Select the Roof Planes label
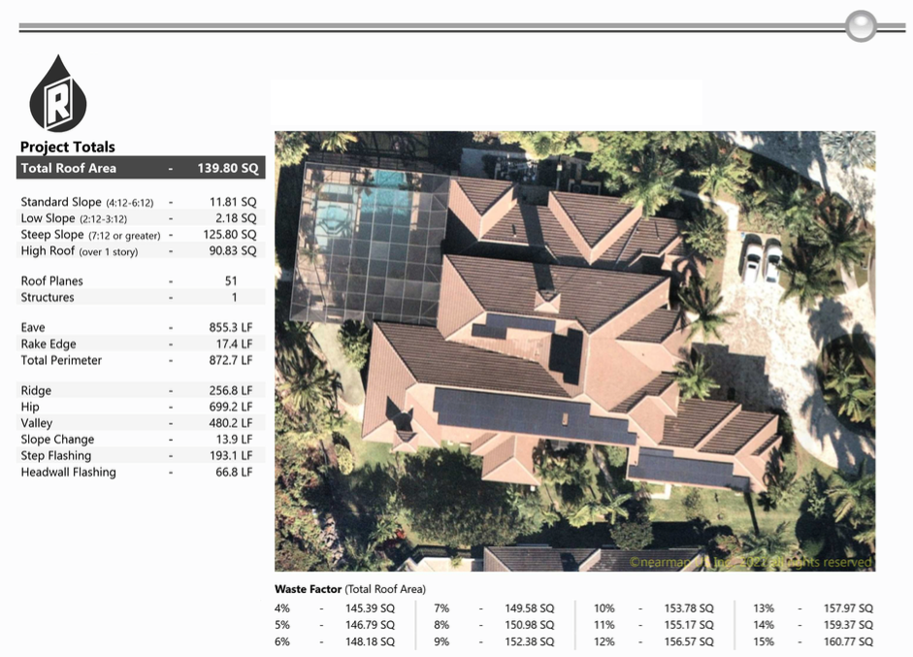The height and width of the screenshot is (657, 913). [51, 281]
